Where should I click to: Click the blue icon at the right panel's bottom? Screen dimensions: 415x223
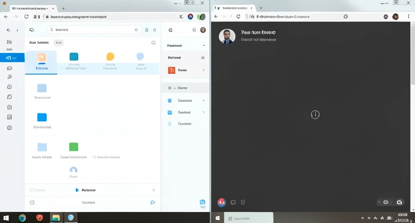pos(203,203)
